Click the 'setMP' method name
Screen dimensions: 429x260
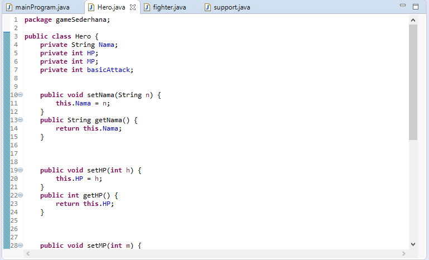pyautogui.click(x=97, y=245)
